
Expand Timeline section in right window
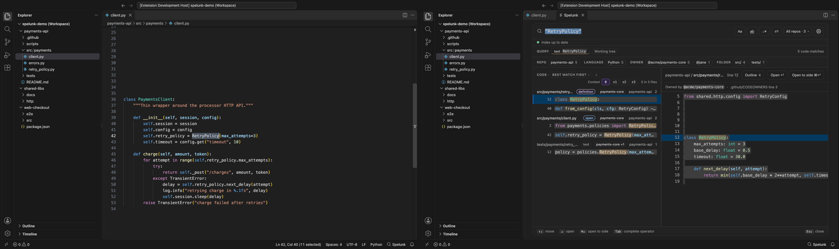pyautogui.click(x=450, y=234)
